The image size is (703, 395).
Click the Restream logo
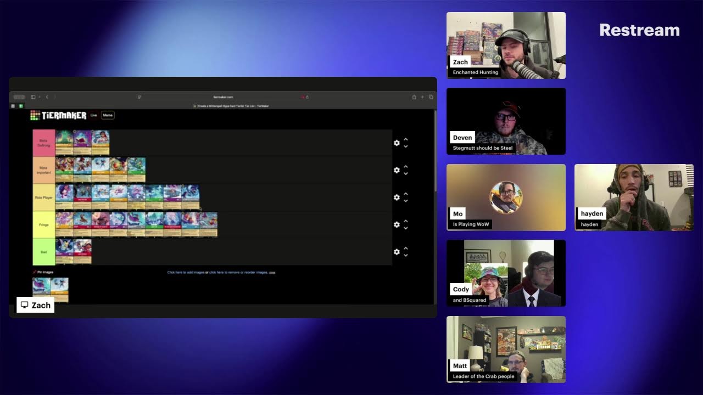(639, 30)
